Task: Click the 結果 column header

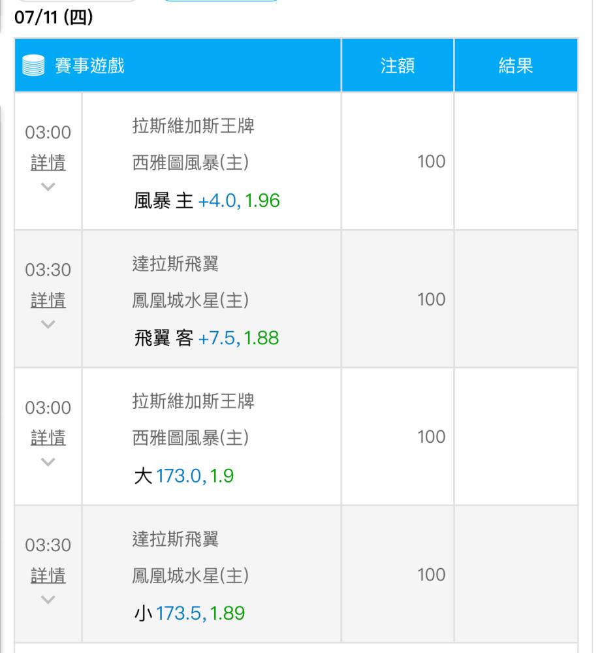Action: [x=516, y=66]
